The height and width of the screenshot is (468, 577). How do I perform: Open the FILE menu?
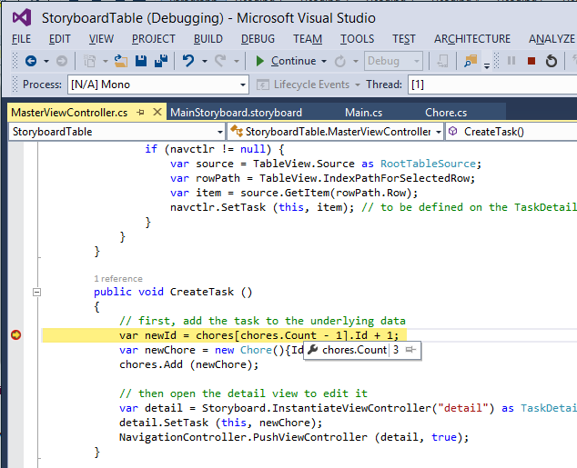[x=21, y=39]
